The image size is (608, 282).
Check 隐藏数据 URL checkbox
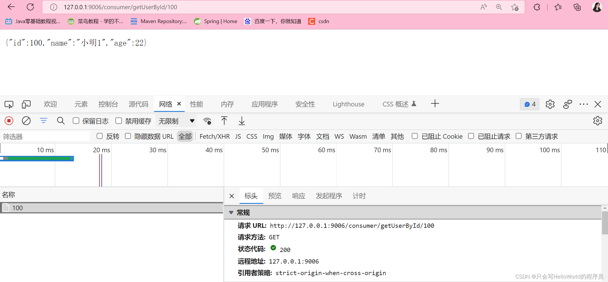tap(128, 136)
